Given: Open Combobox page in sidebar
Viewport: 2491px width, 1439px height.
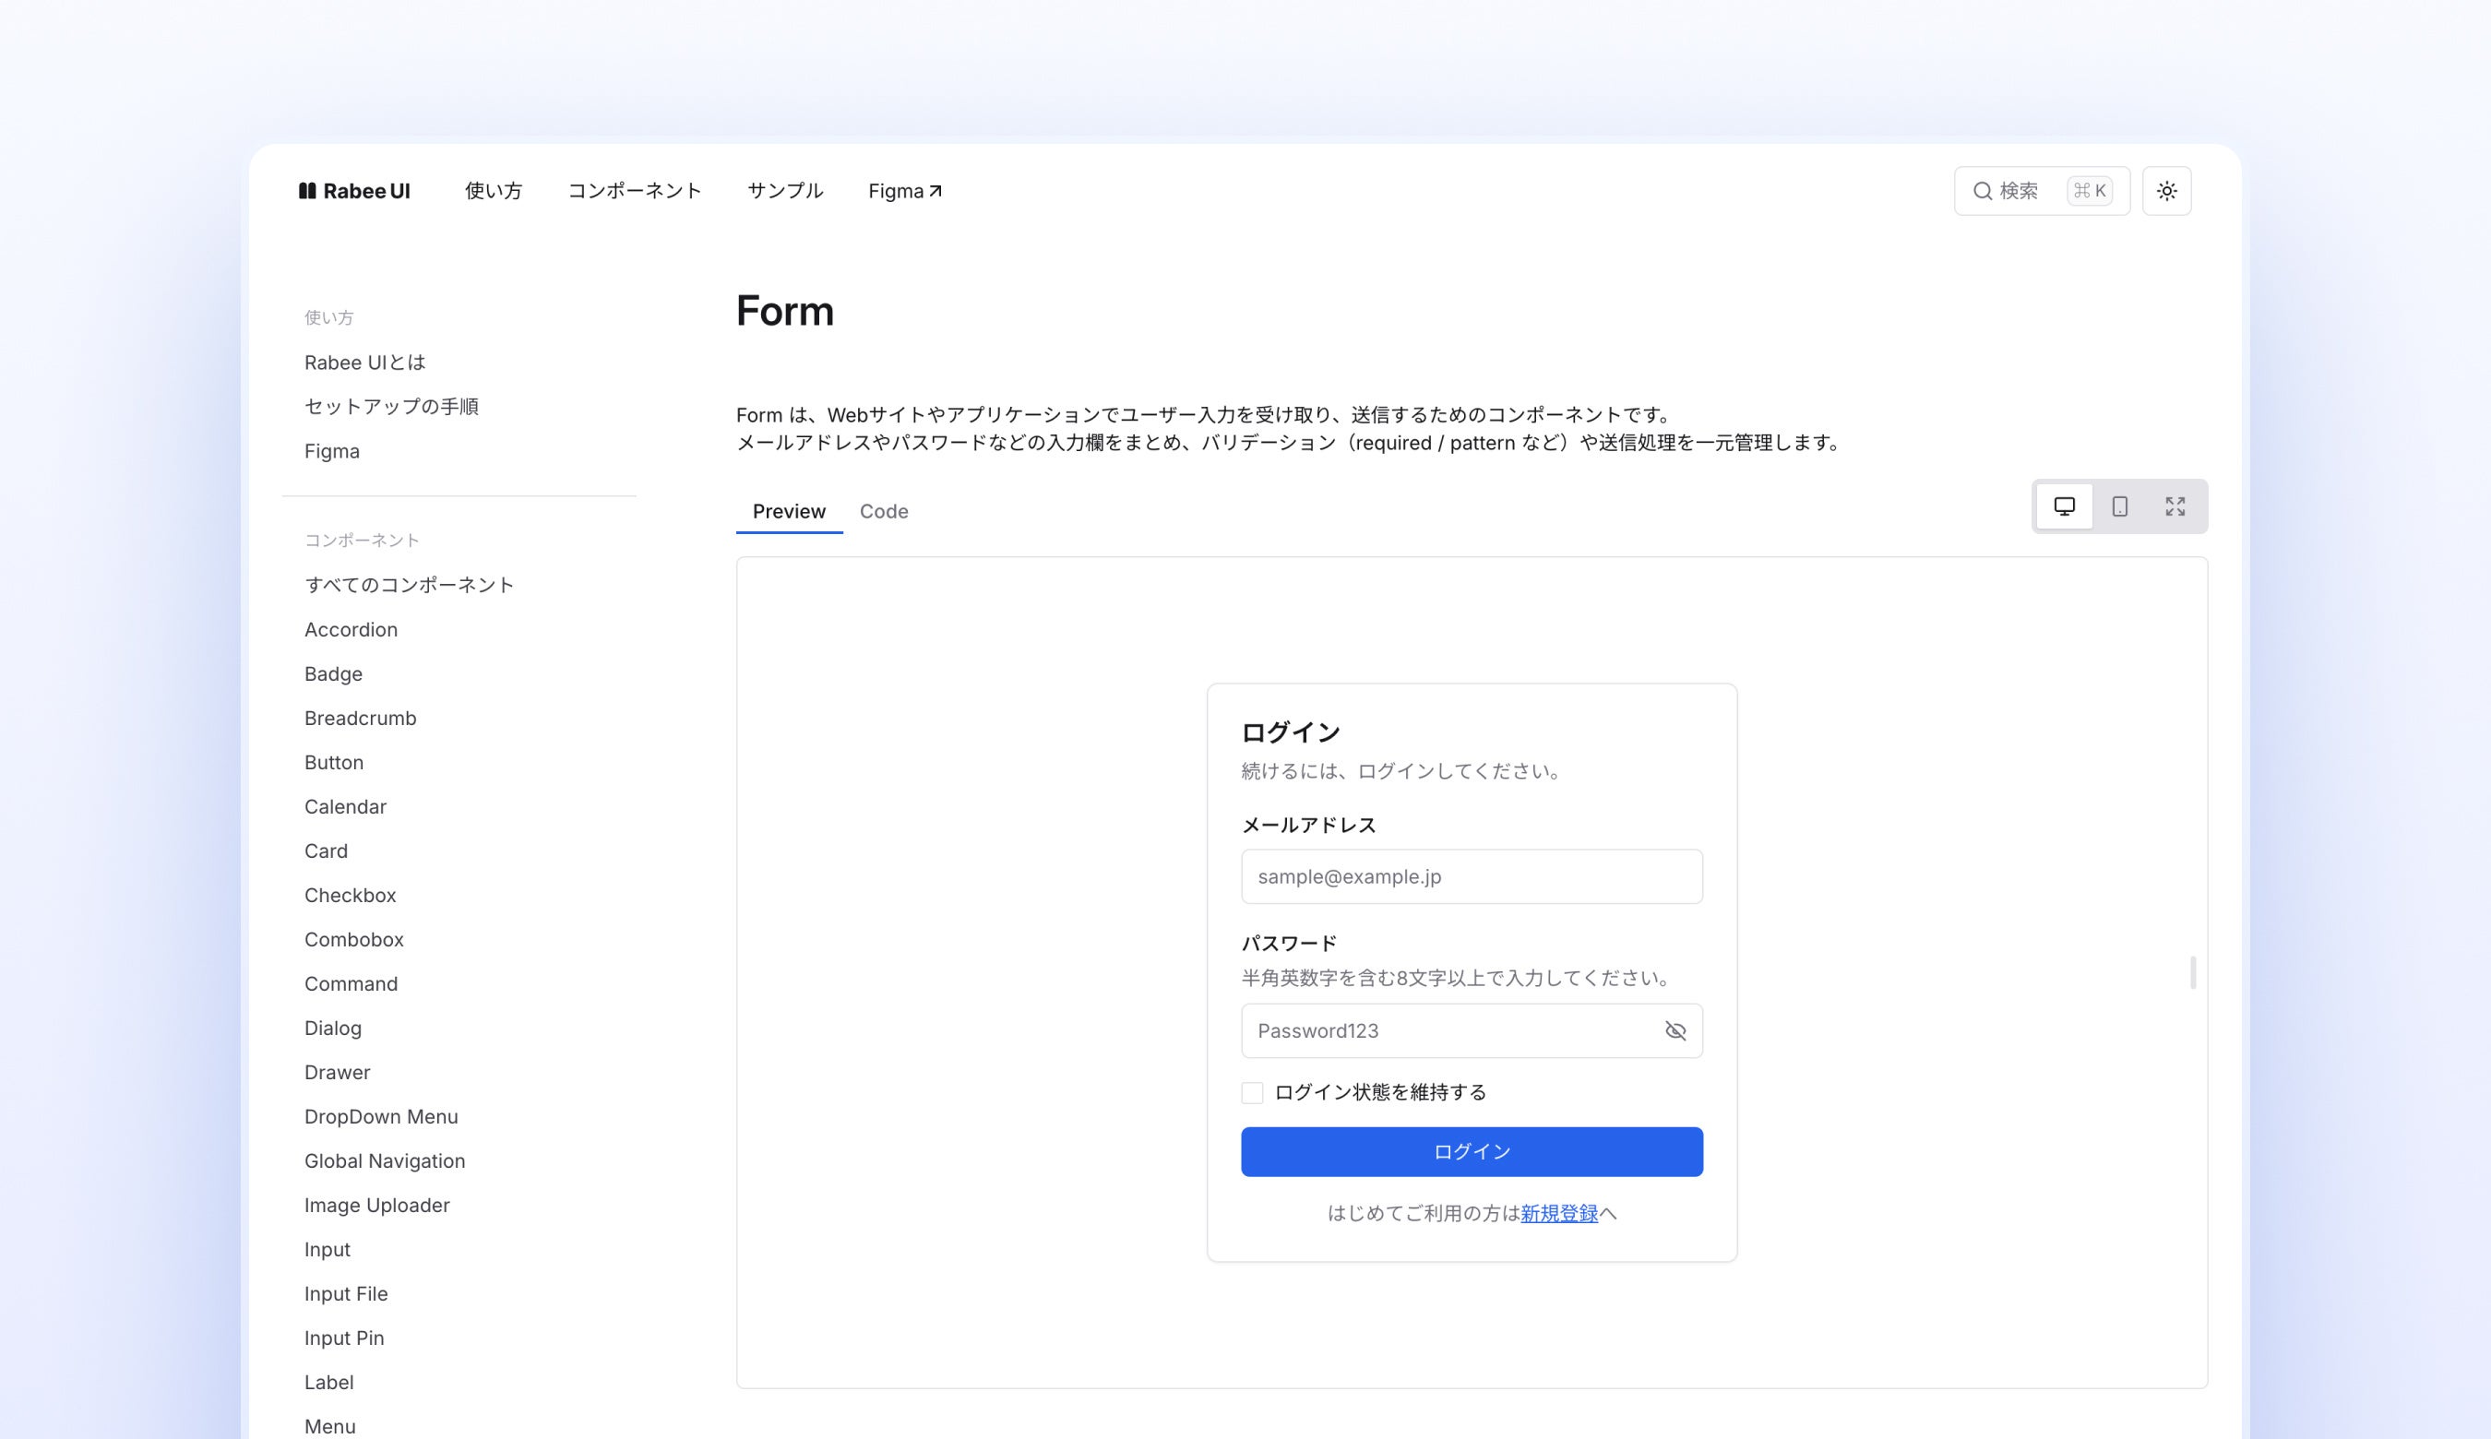Looking at the screenshot, I should (x=354, y=939).
